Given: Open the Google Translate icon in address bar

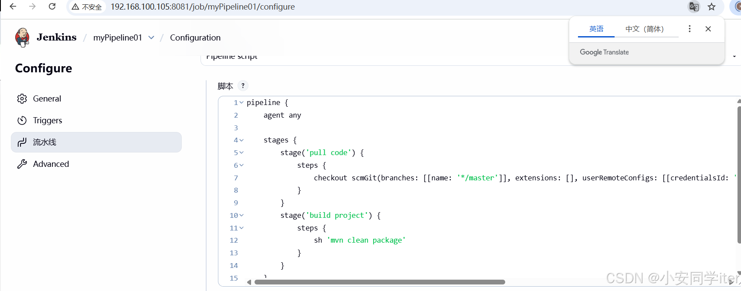Looking at the screenshot, I should pos(693,7).
